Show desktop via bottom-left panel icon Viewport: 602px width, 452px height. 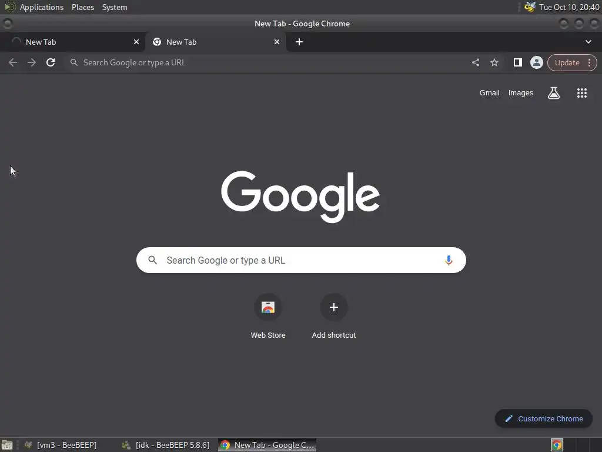[x=7, y=445]
